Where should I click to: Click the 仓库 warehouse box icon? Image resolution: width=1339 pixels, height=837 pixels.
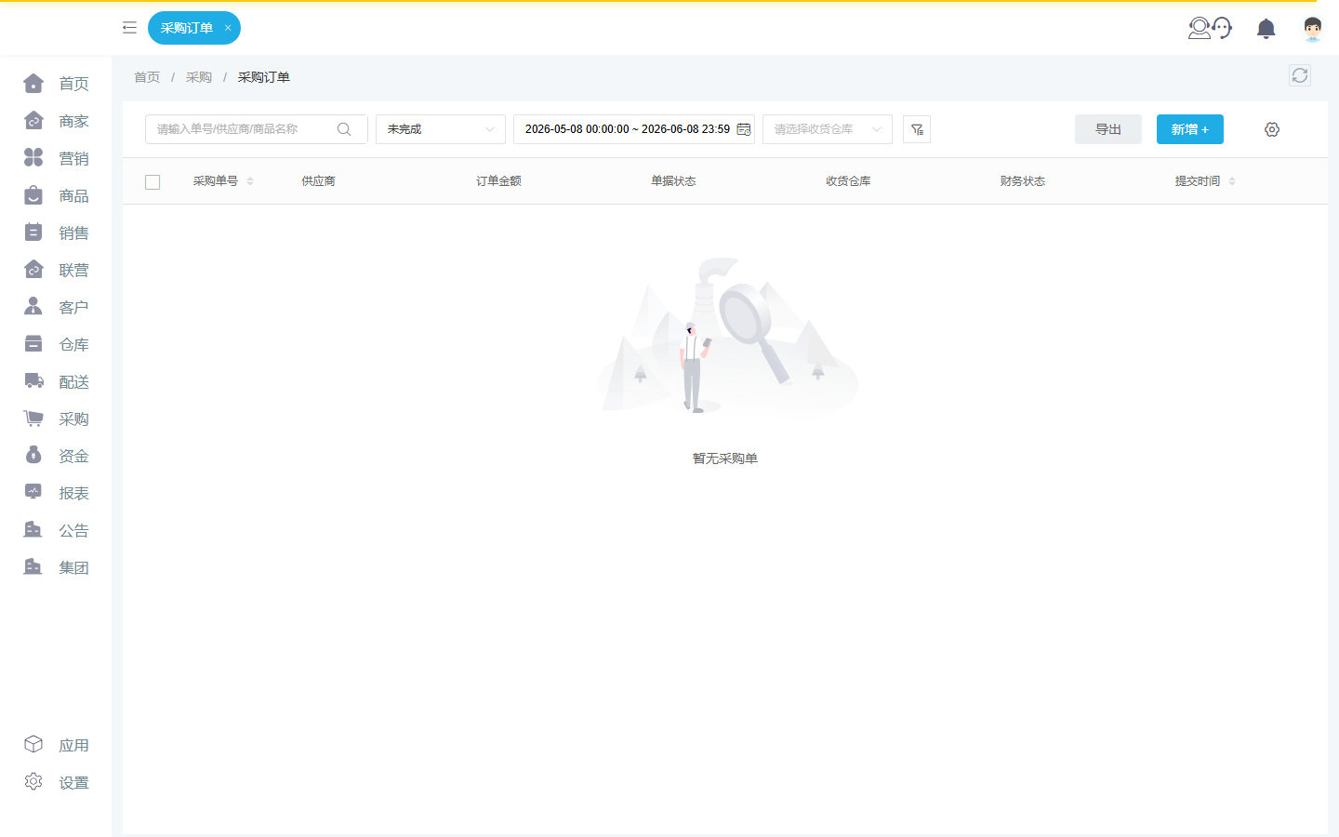[x=33, y=344]
